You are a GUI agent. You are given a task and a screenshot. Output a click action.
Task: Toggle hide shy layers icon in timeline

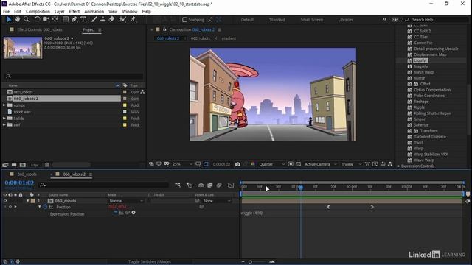click(x=201, y=185)
